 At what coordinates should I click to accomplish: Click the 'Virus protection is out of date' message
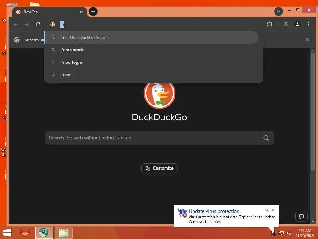[x=232, y=219]
